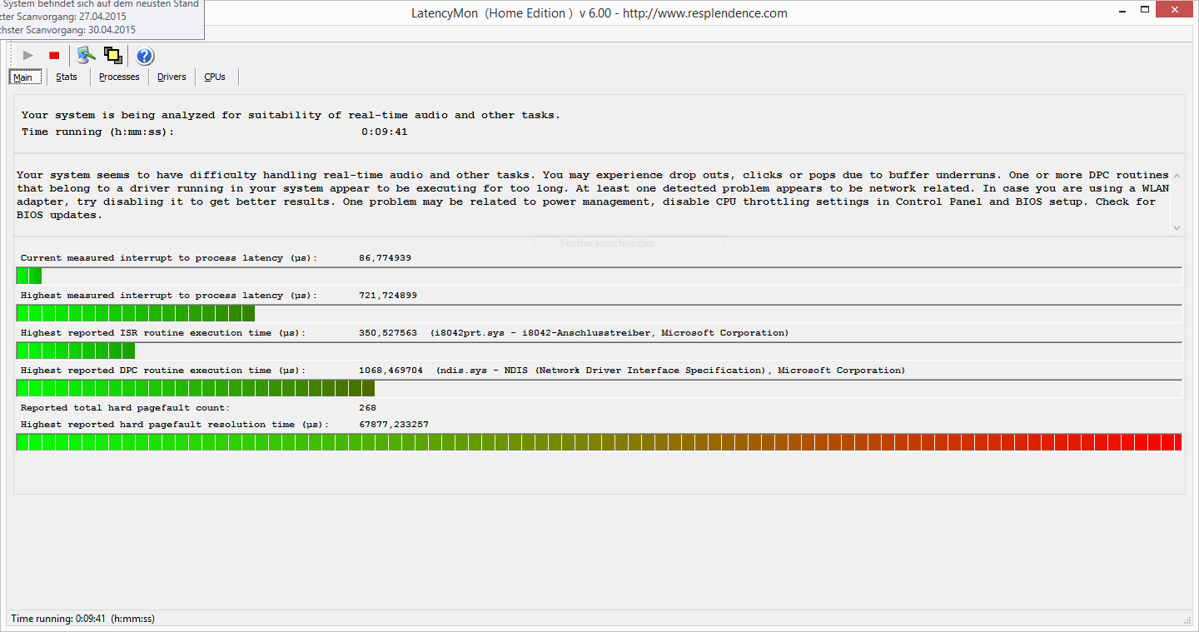The image size is (1199, 632).
Task: Maximize the LatencyMon window
Action: tap(1147, 12)
